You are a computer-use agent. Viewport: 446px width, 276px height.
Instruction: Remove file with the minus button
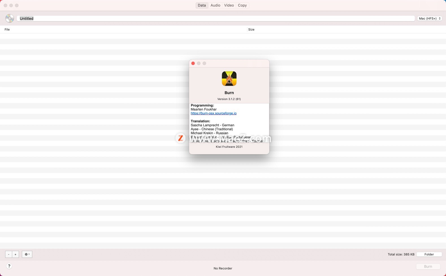(x=8, y=254)
